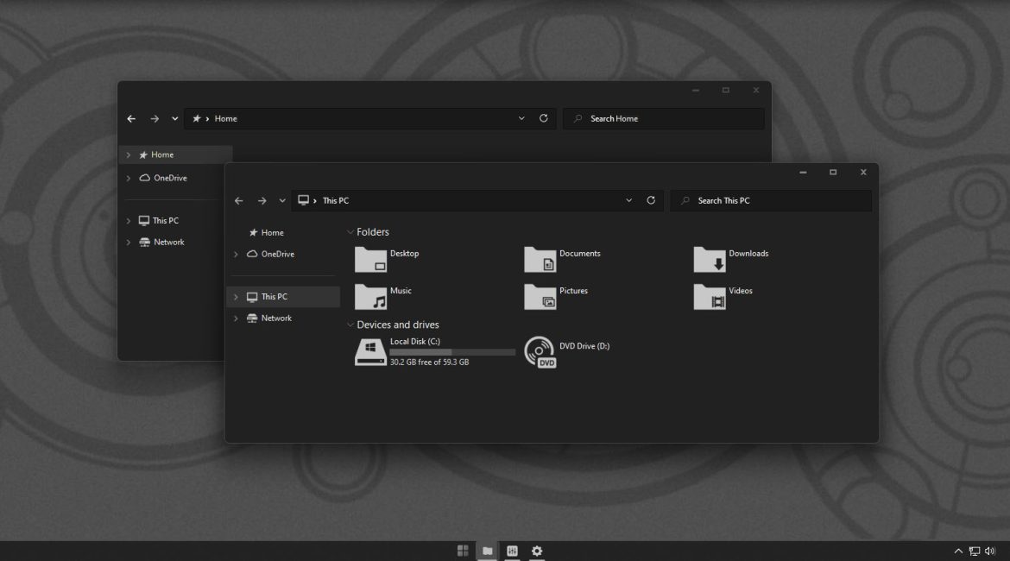Expand OneDrive in the front window sidebar
1010x561 pixels.
click(x=237, y=255)
